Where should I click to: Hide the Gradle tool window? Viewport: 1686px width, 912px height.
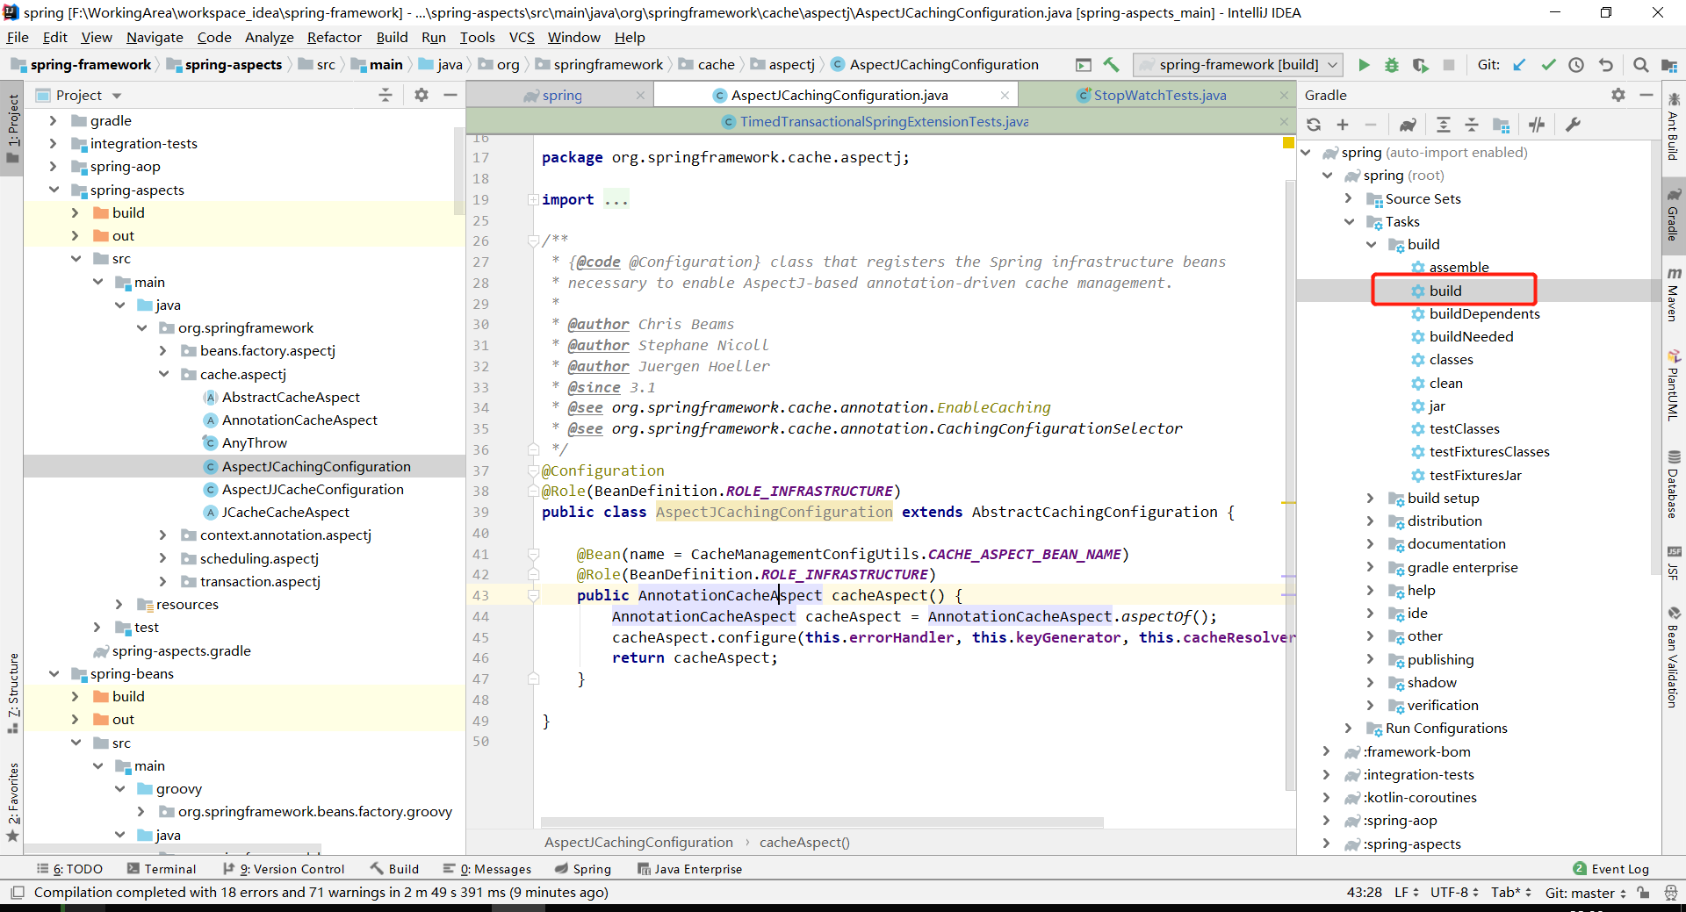(1646, 95)
